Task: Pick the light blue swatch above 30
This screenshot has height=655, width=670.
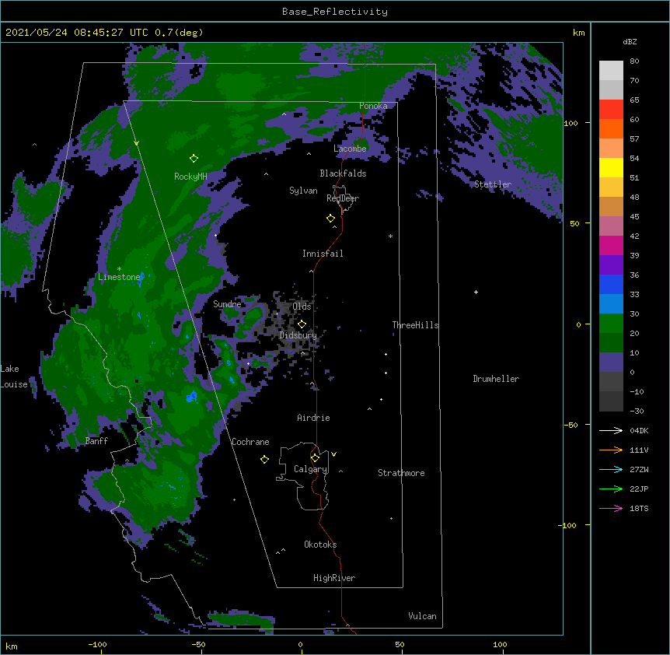Action: click(611, 303)
